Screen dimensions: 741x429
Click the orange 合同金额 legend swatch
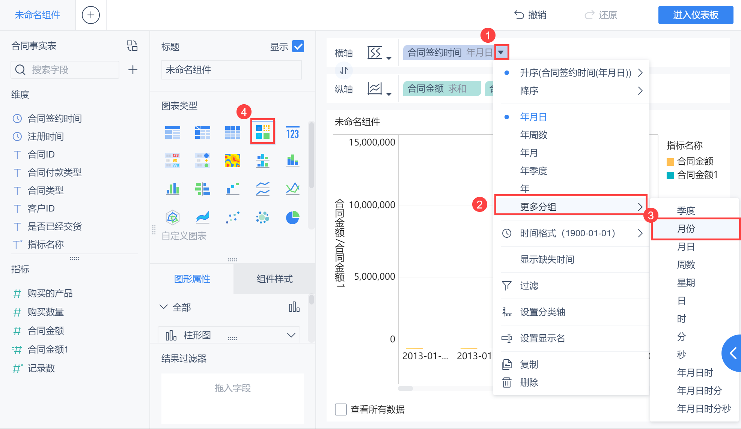[670, 162]
